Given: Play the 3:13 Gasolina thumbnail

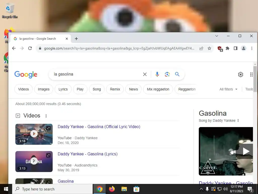Looking at the screenshot, I should point(34,161).
